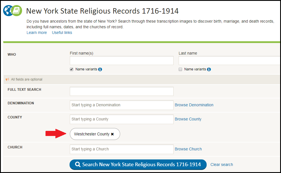The height and width of the screenshot is (173, 281).
Task: Open First name variants info icon
Action: (x=100, y=69)
